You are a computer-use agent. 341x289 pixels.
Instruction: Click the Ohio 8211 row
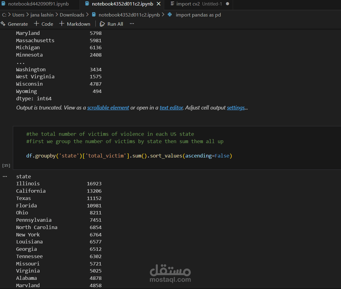point(59,213)
